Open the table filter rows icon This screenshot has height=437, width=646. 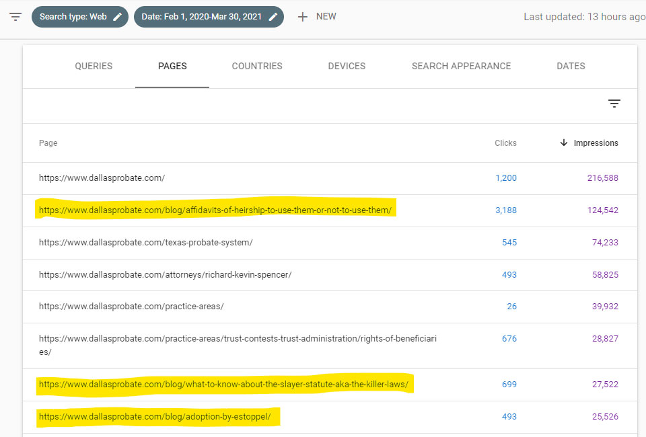click(614, 104)
